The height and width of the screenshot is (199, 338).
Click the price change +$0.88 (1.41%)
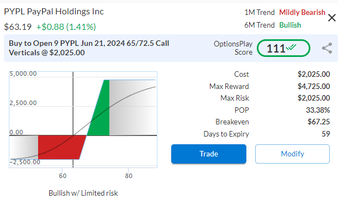pos(66,27)
